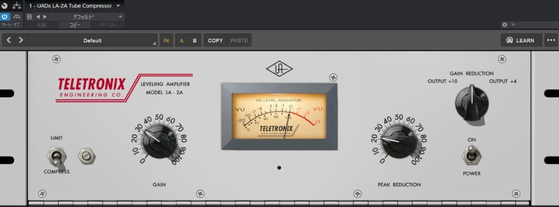This screenshot has height=207, width=559.
Task: Click the automation mode icon above オート:オフ
Action: point(16,17)
